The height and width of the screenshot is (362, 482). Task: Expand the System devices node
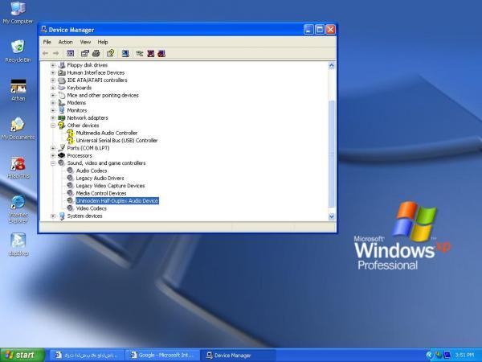pos(53,216)
